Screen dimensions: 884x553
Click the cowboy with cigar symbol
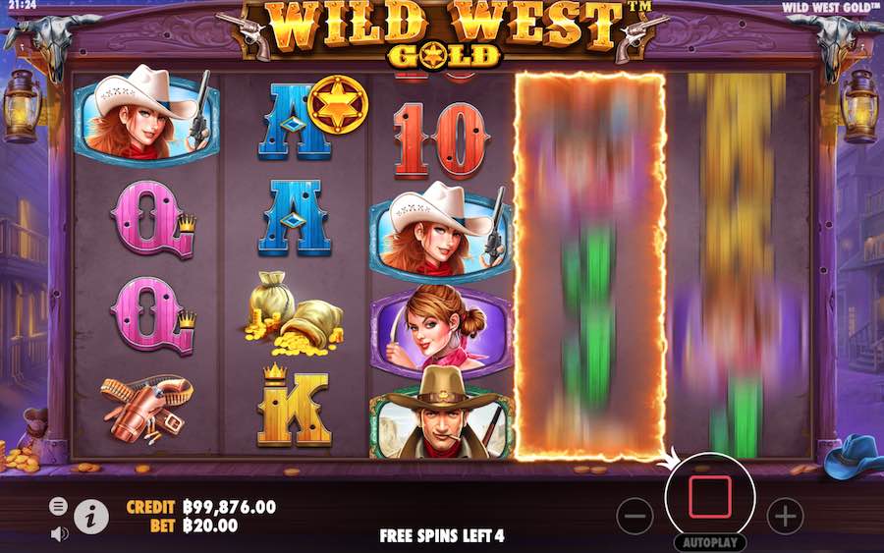(x=442, y=413)
